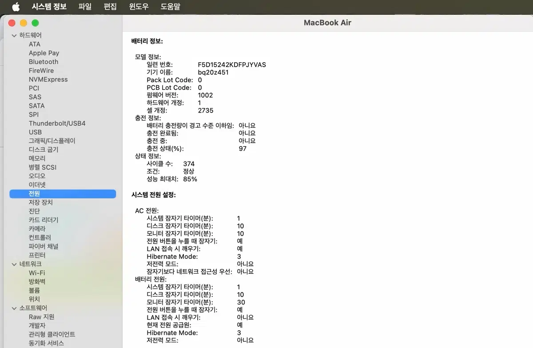Select 방화벽 under 네트워크
Image resolution: width=533 pixels, height=348 pixels.
point(37,281)
